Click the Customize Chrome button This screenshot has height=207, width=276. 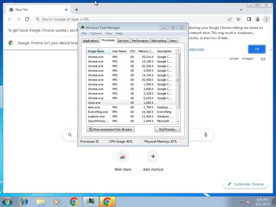coord(246,184)
